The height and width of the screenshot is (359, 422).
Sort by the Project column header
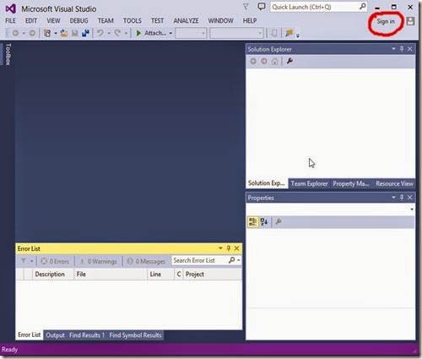(213, 274)
